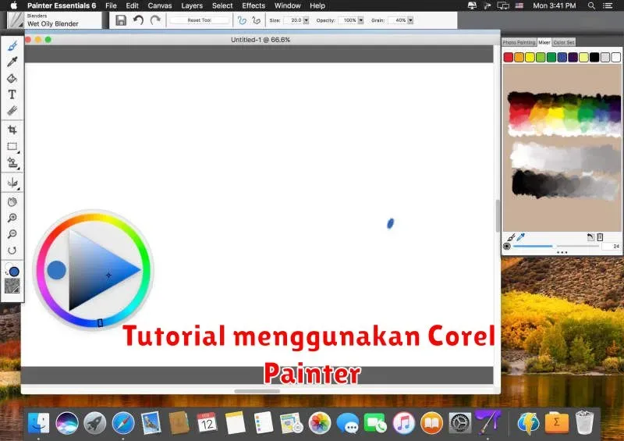Select the Eraser tool in the toolbox
The height and width of the screenshot is (441, 624).
click(12, 110)
